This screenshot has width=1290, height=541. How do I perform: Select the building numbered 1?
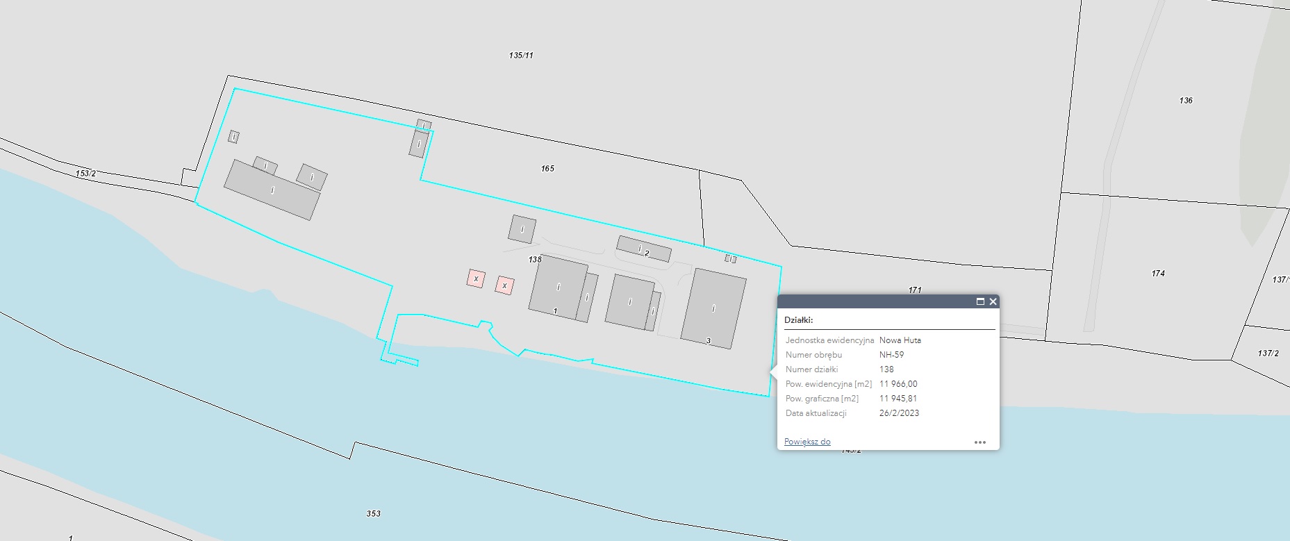point(557,288)
